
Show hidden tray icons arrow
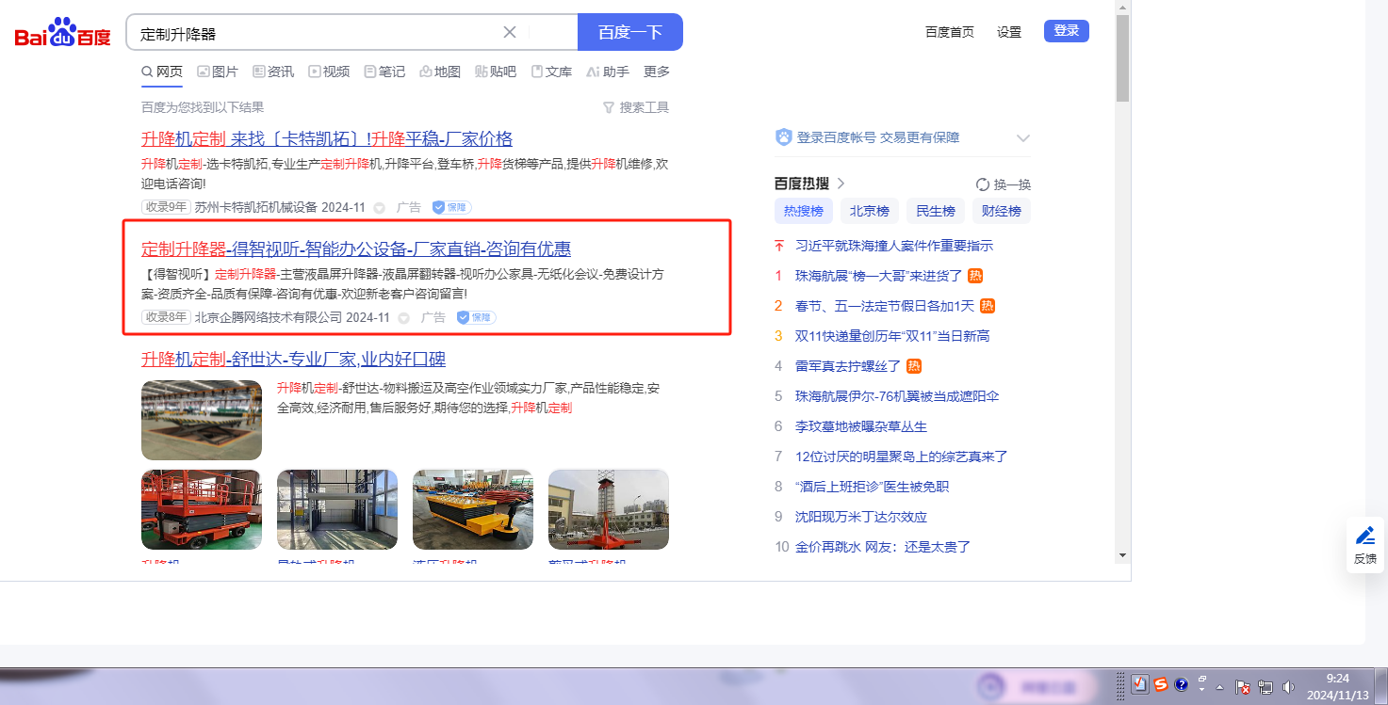pyautogui.click(x=1220, y=687)
